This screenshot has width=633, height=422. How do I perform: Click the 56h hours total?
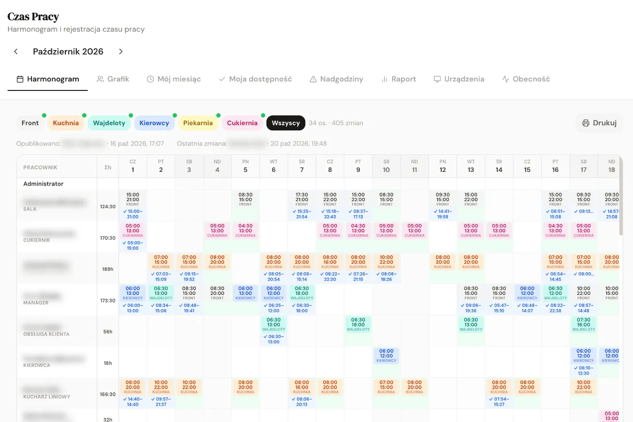click(x=108, y=332)
